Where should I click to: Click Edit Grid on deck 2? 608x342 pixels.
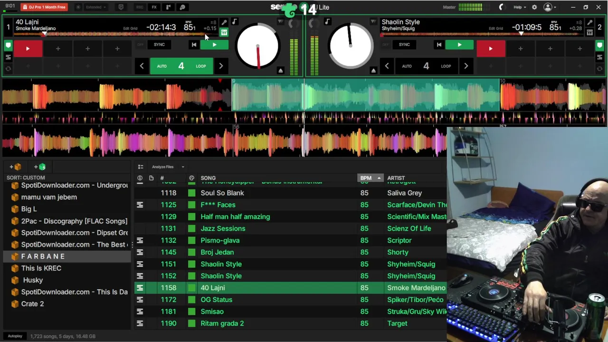[496, 28]
